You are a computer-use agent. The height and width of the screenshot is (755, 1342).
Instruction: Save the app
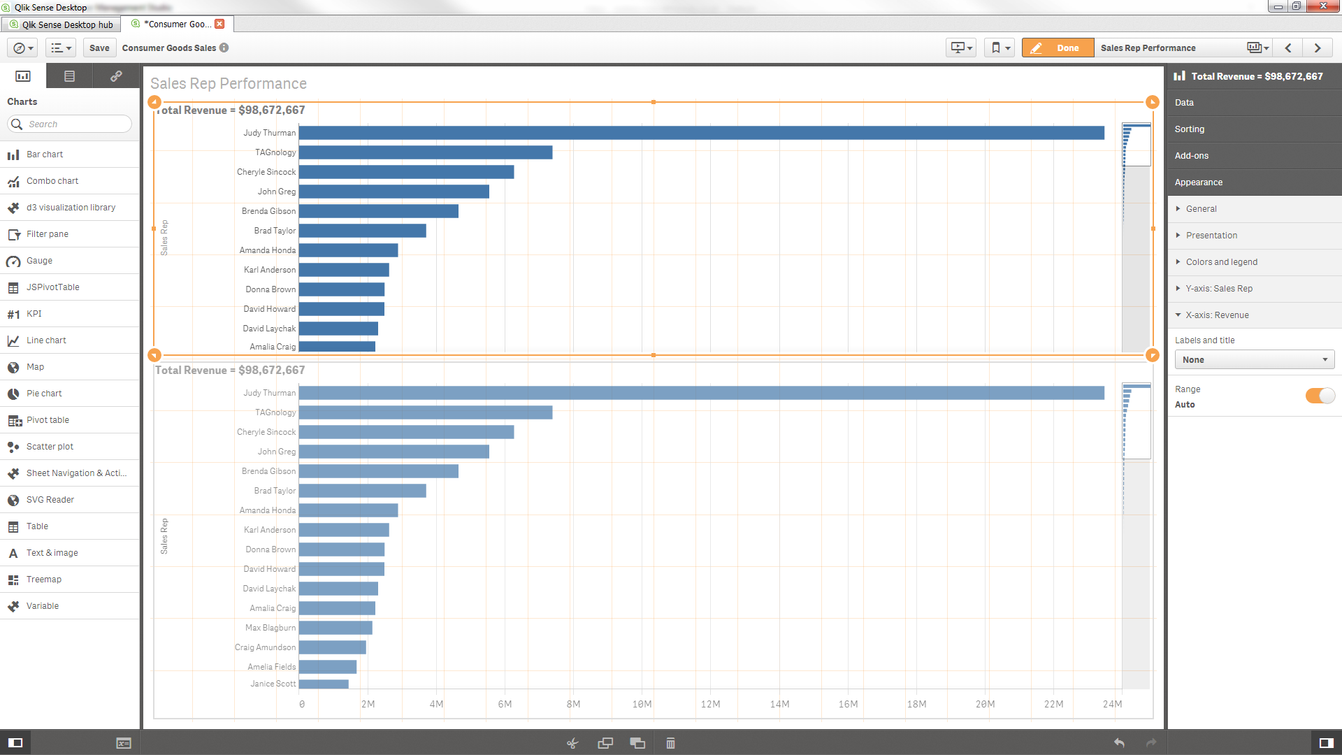click(99, 48)
